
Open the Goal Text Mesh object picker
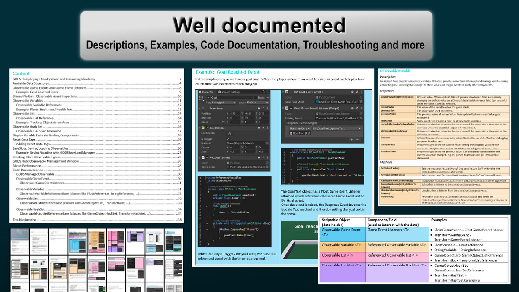pyautogui.click(x=361, y=102)
